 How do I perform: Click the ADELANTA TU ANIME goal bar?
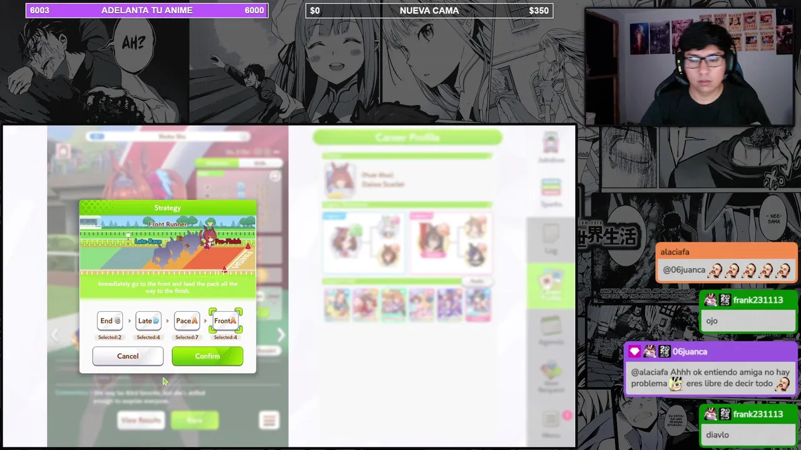pos(147,11)
